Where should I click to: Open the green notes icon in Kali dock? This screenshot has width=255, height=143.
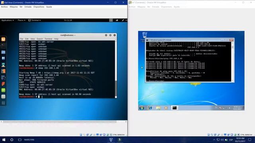[x=3, y=90]
